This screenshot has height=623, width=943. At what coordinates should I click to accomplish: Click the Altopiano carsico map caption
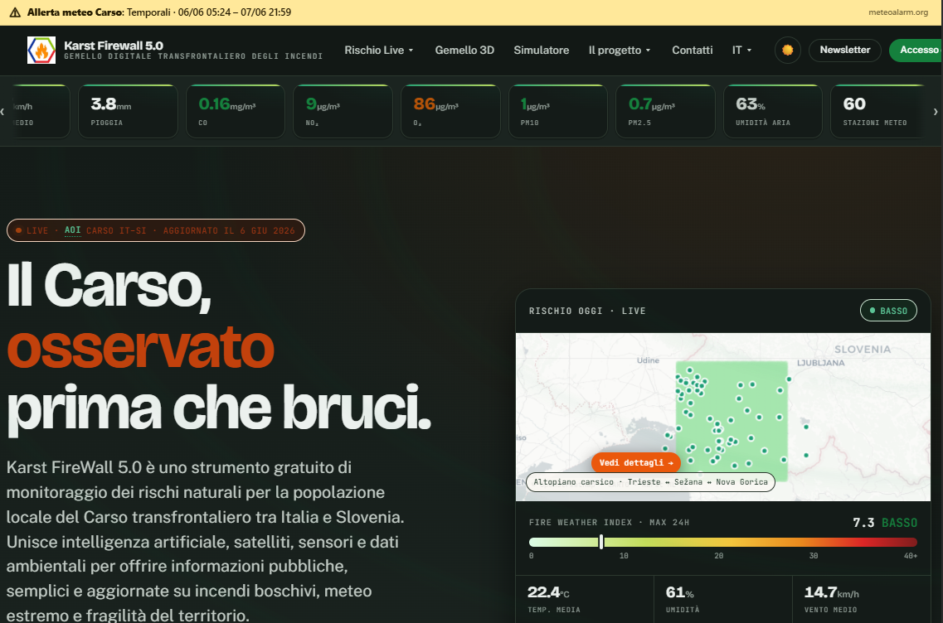coord(650,482)
